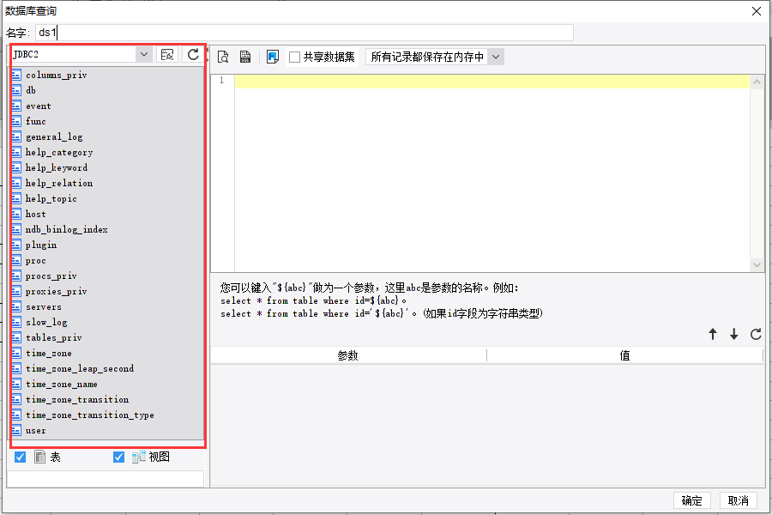772x515 pixels.
Task: Select the time_zone_name table
Action: click(x=62, y=384)
